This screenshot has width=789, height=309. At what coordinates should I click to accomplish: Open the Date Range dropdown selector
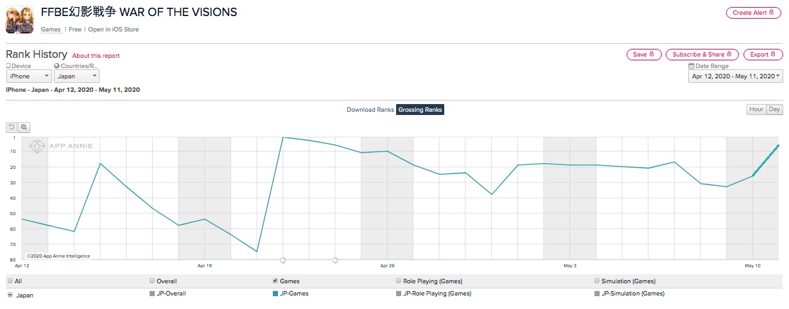735,76
